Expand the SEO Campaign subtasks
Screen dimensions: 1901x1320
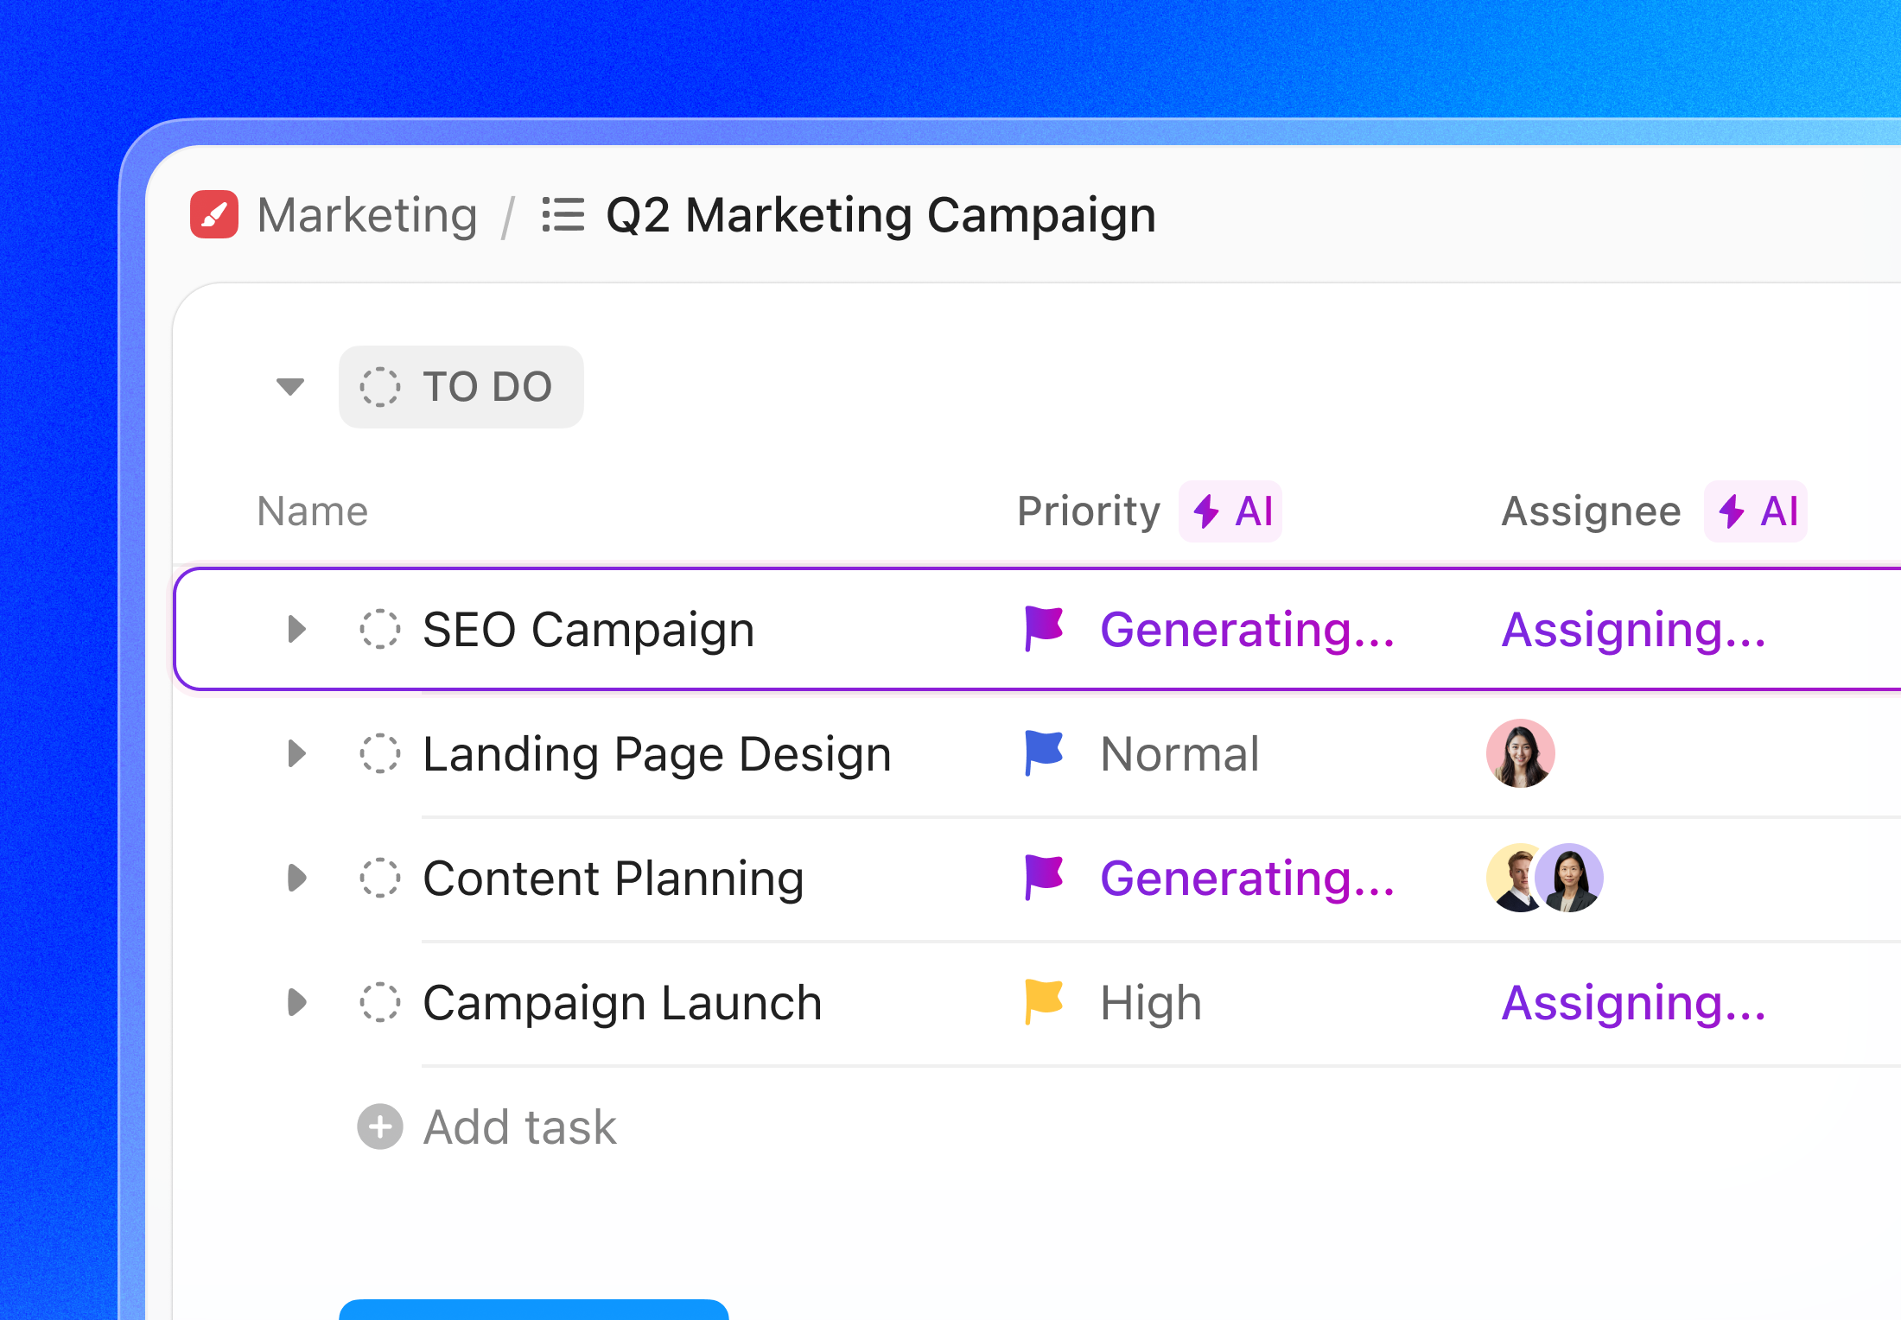pyautogui.click(x=297, y=630)
